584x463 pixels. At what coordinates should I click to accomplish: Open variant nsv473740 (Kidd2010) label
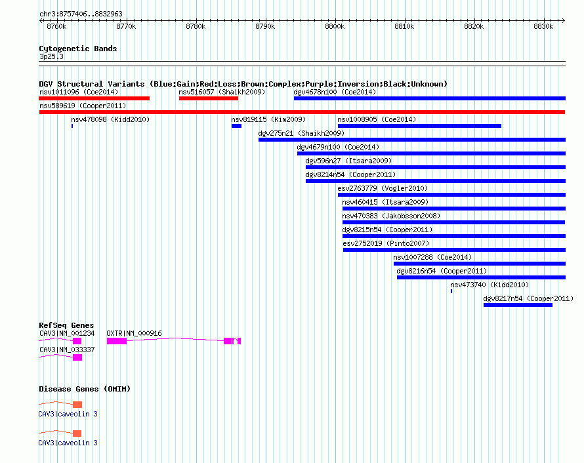490,285
